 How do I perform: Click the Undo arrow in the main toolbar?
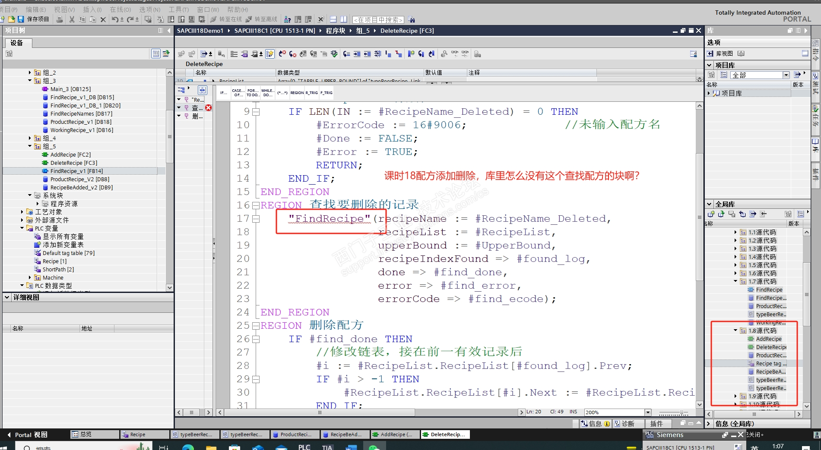coord(114,19)
